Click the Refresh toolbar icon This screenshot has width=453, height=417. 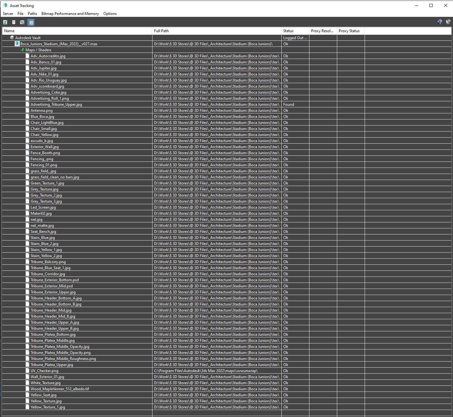pyautogui.click(x=5, y=22)
